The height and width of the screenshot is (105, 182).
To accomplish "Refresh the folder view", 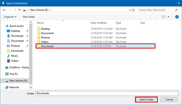I will click(x=133, y=10).
